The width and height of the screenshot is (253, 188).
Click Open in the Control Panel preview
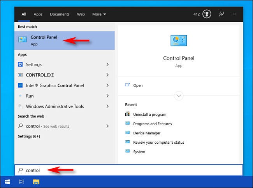pos(138,85)
